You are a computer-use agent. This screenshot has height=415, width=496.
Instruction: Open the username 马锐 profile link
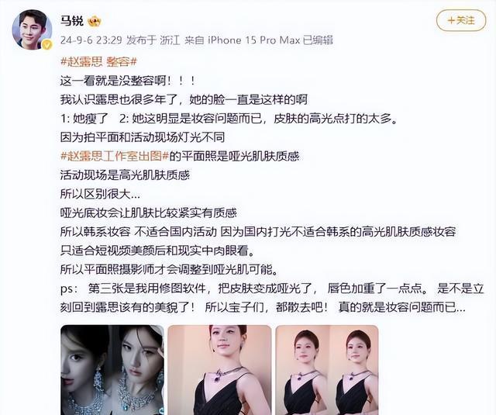point(72,21)
